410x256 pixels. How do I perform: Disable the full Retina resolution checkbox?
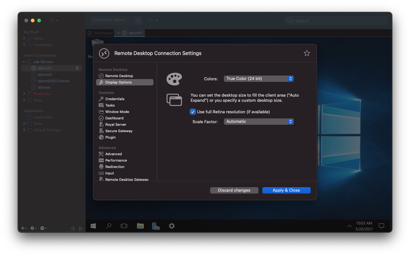tap(193, 112)
